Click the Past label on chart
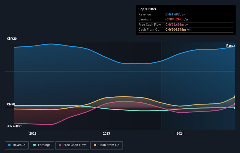 (229, 46)
